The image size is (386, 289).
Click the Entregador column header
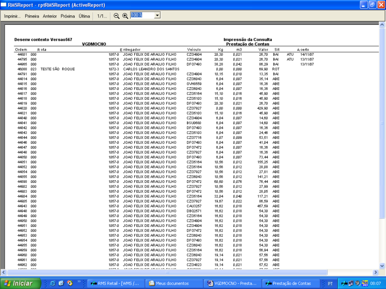click(130, 50)
